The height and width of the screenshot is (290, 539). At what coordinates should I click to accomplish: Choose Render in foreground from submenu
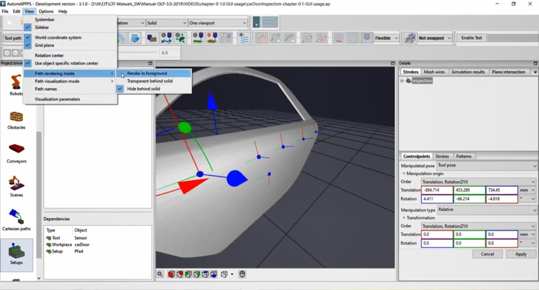147,73
